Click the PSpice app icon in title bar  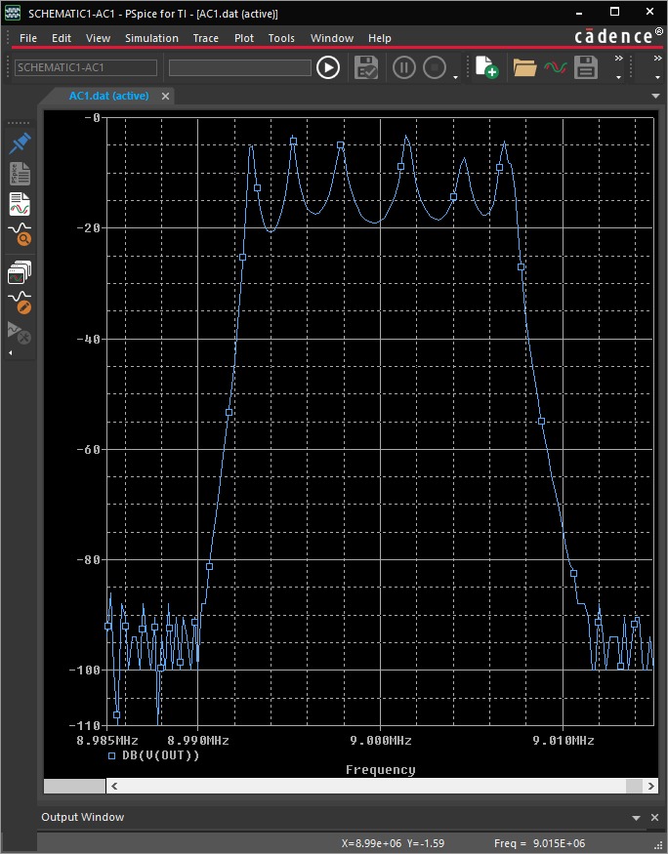coord(12,13)
